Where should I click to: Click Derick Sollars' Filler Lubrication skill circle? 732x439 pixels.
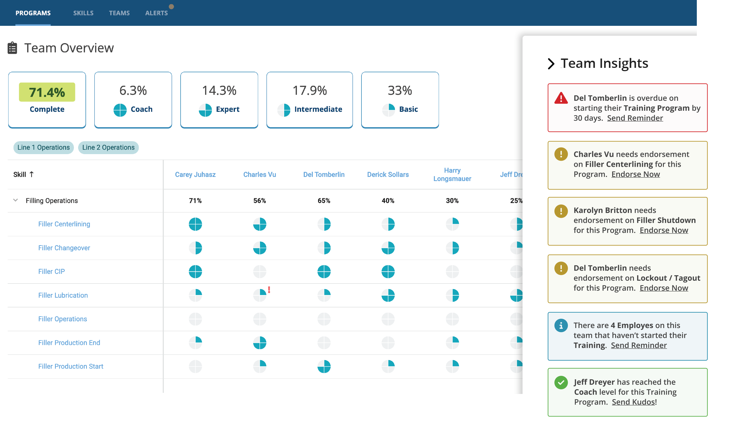point(388,295)
